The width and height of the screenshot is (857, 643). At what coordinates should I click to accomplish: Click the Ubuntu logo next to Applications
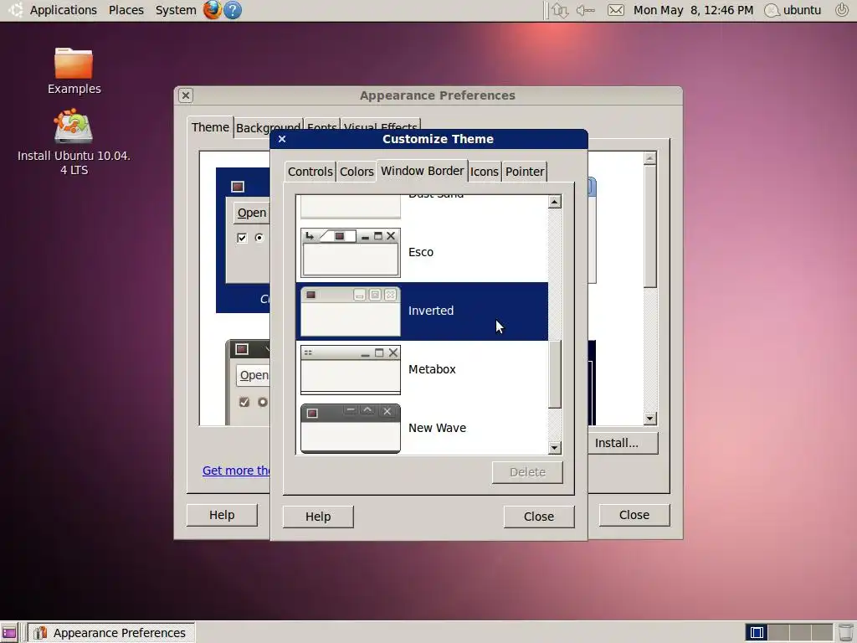(x=15, y=10)
